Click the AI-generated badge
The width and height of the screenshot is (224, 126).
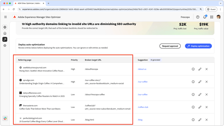pyautogui.click(x=155, y=60)
